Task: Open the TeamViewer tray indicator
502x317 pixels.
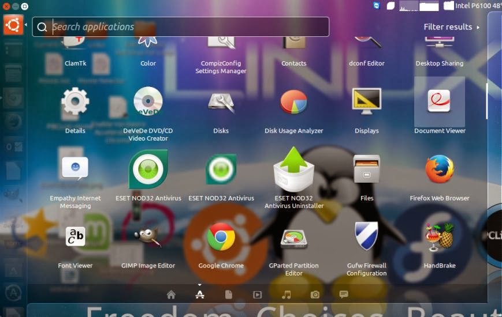Action: [377, 5]
